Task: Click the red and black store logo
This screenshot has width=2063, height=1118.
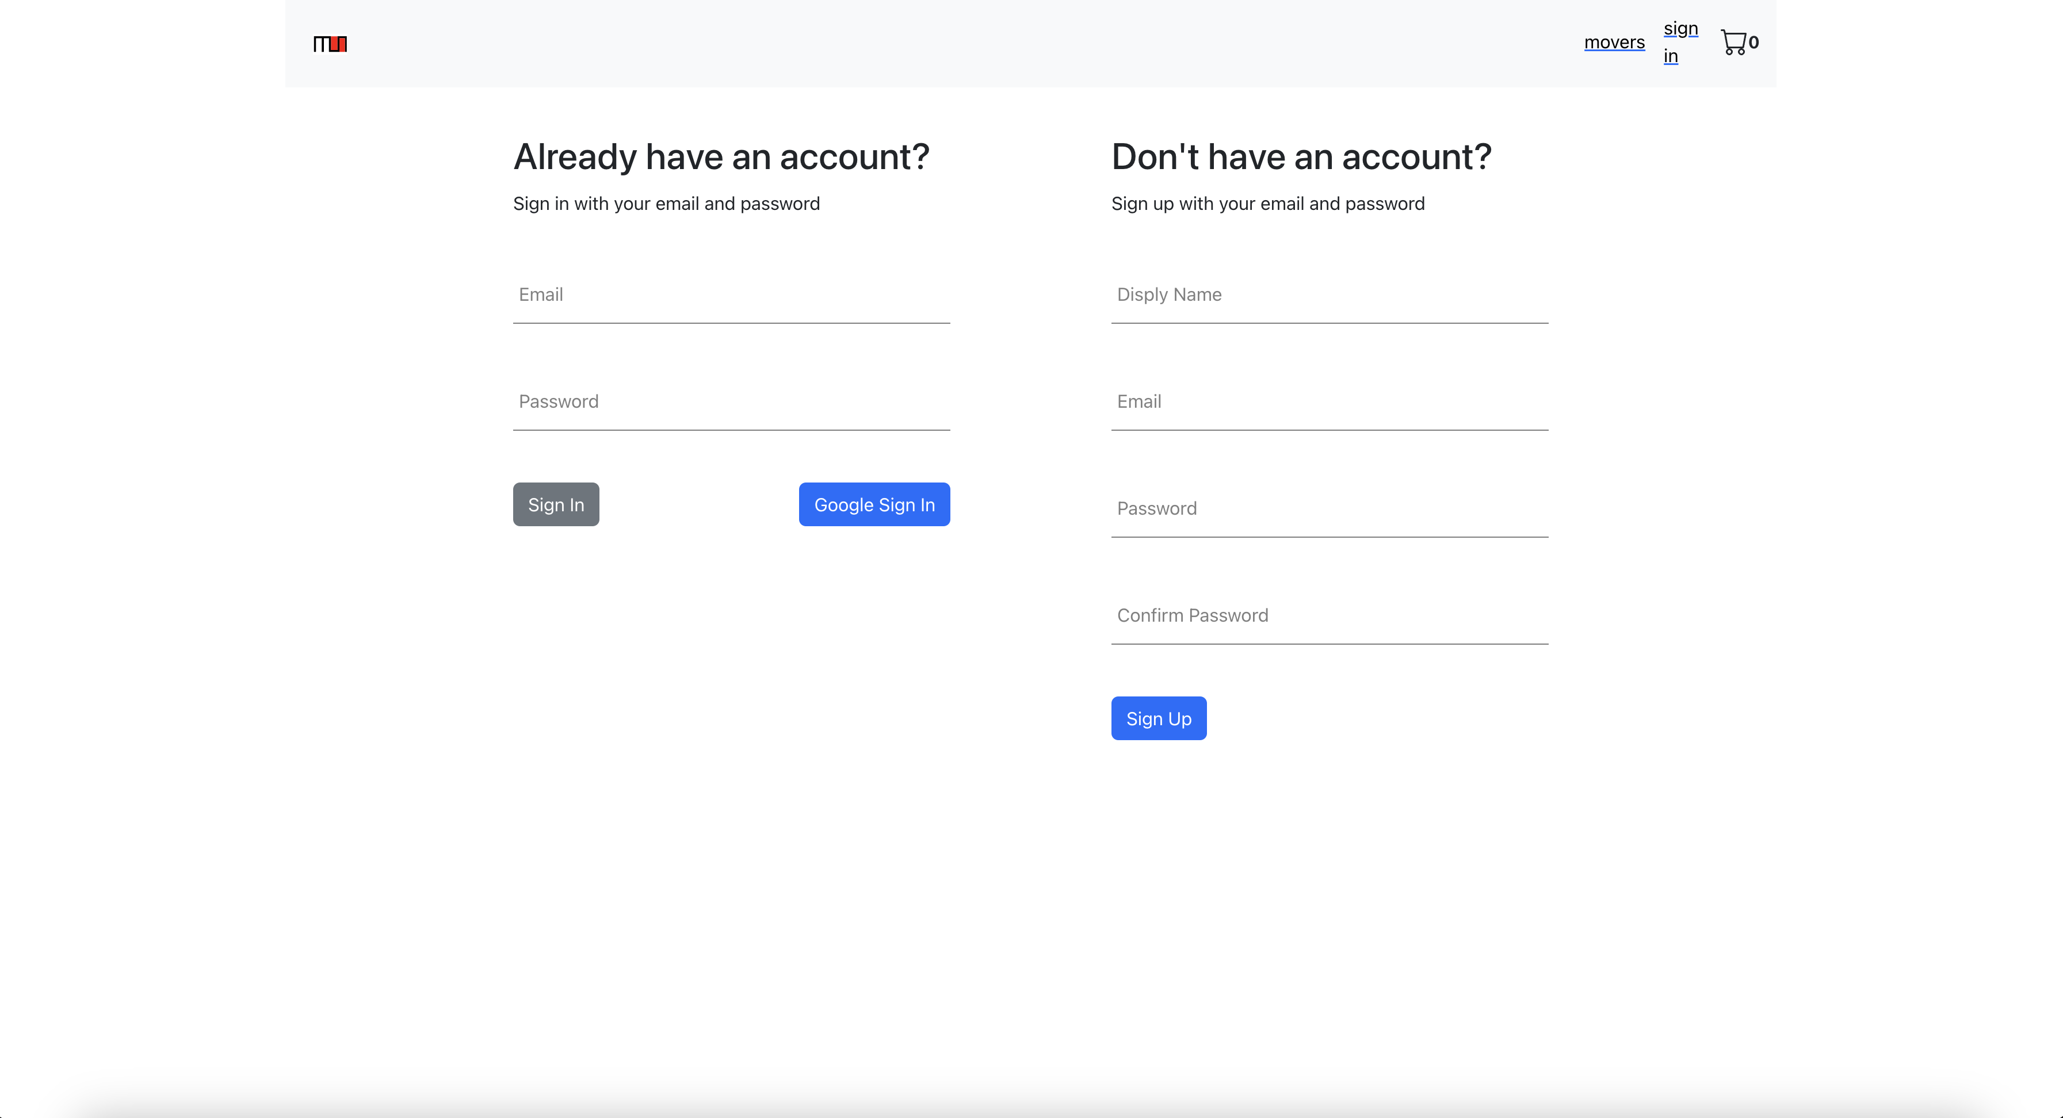Action: (330, 44)
